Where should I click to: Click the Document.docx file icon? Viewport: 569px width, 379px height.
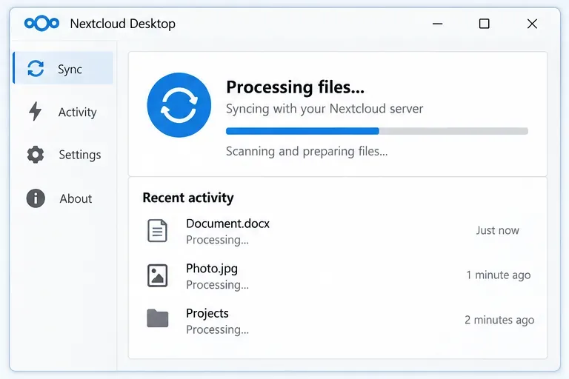coord(158,231)
